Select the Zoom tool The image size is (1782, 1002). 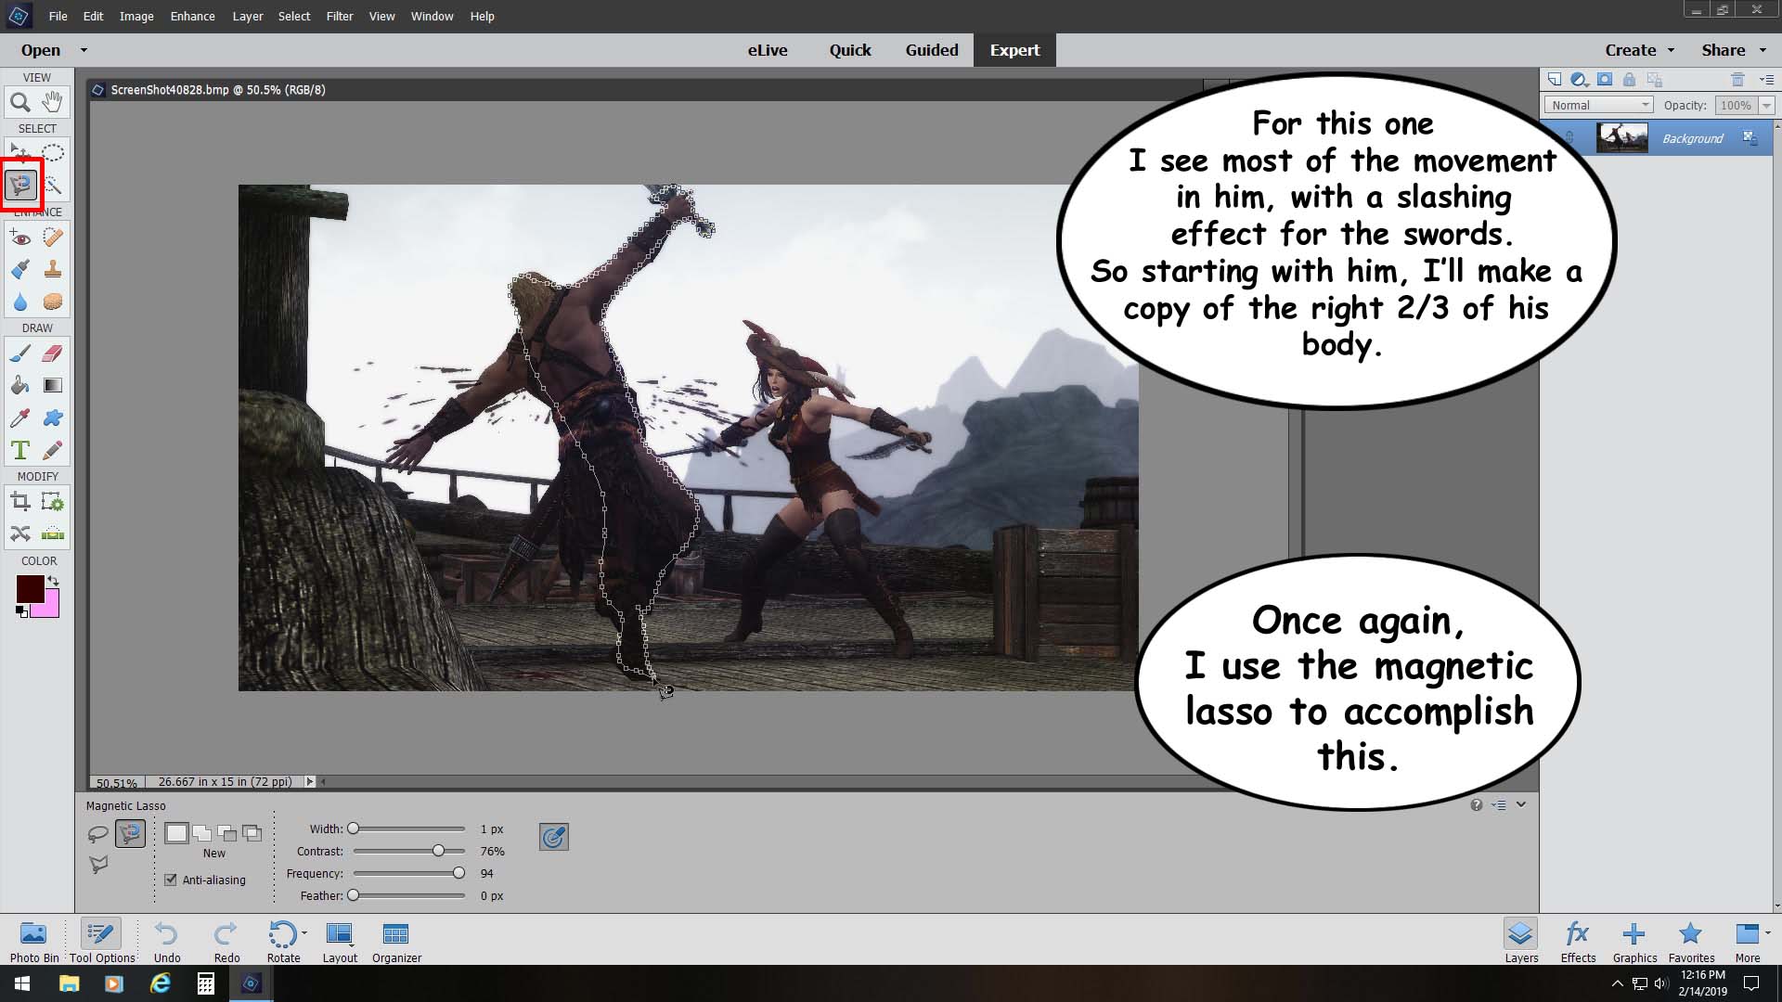[19, 102]
